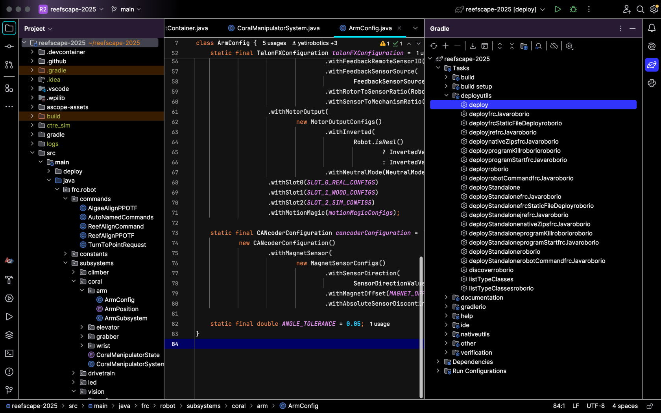Open Gradle panel options menu
This screenshot has height=413, width=661.
point(620,28)
